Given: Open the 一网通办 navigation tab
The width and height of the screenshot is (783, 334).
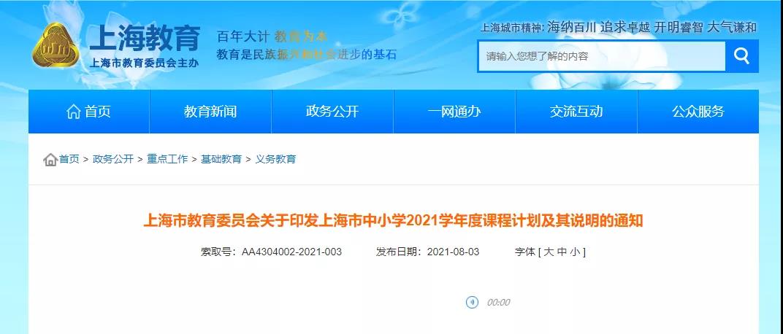Looking at the screenshot, I should [x=454, y=111].
